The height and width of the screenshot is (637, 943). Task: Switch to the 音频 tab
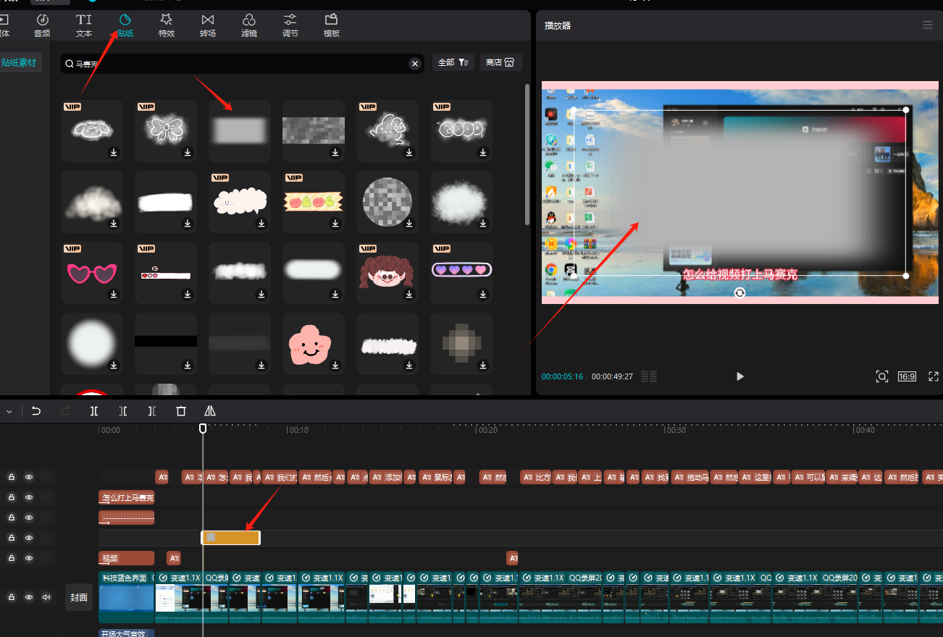(x=42, y=25)
